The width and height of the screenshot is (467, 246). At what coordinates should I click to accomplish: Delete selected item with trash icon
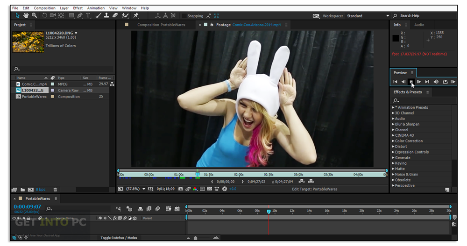click(55, 190)
